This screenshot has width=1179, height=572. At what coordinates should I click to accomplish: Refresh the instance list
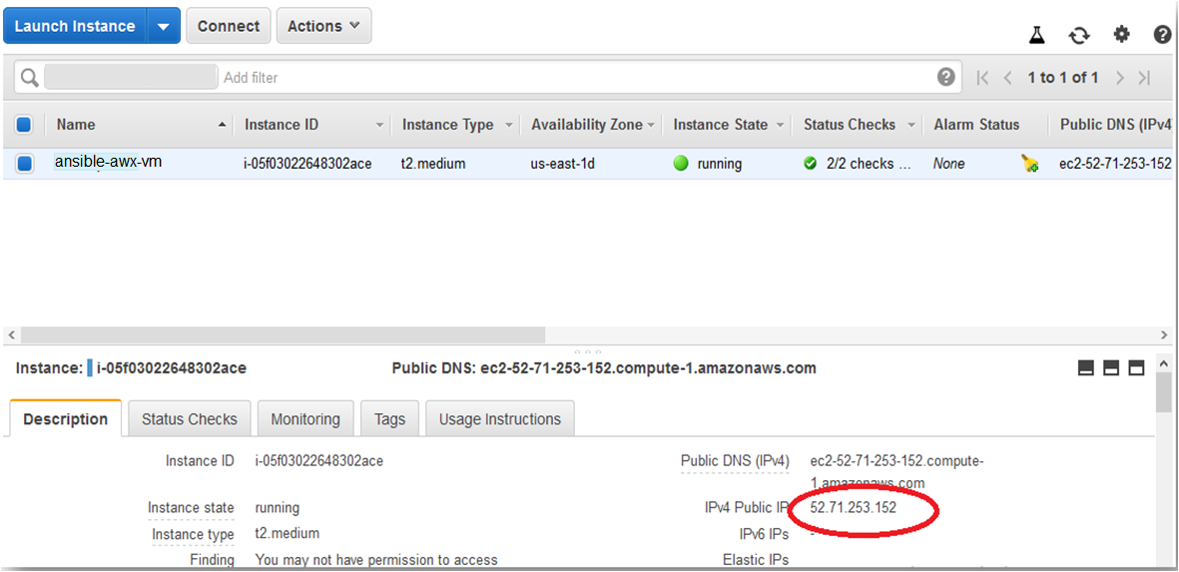coord(1079,35)
